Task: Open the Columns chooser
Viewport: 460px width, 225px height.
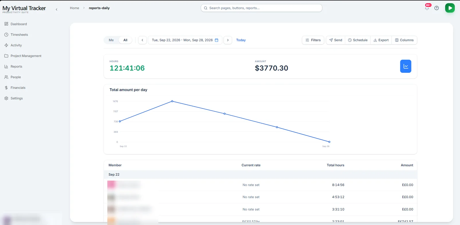Action: tap(404, 40)
